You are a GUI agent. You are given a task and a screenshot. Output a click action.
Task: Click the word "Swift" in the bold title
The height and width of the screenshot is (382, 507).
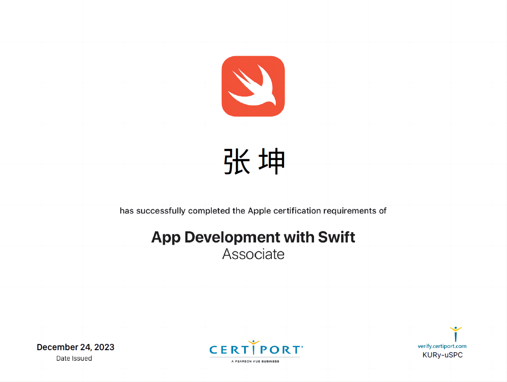tap(337, 237)
